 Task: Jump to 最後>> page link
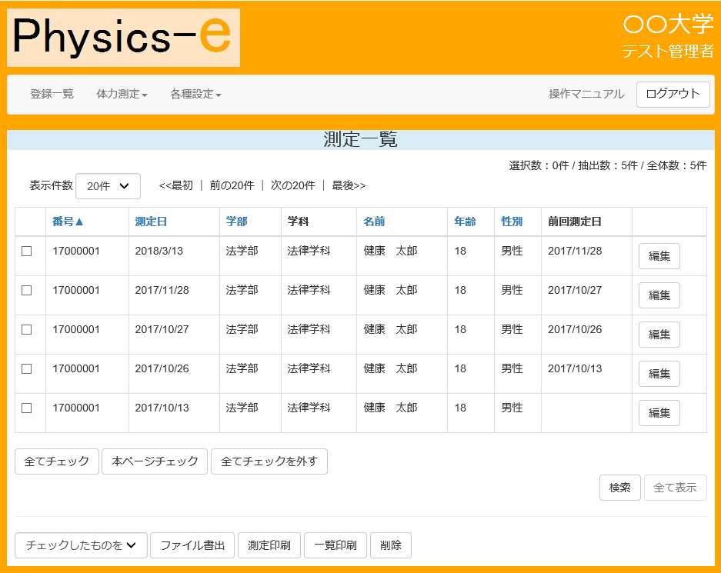[x=349, y=185]
